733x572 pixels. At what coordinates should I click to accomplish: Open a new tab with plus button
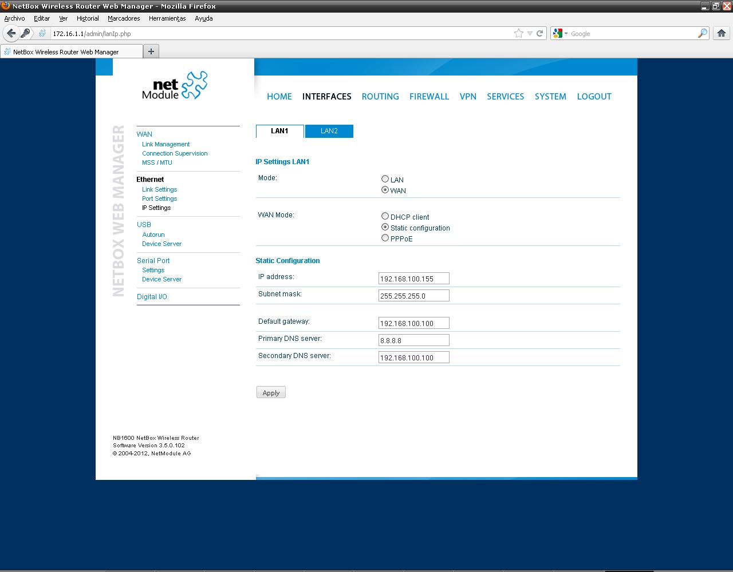pyautogui.click(x=151, y=51)
